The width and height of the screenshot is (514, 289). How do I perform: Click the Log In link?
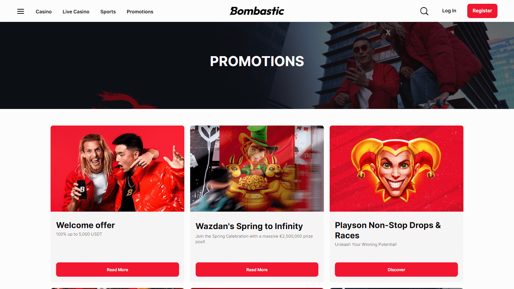tap(449, 11)
